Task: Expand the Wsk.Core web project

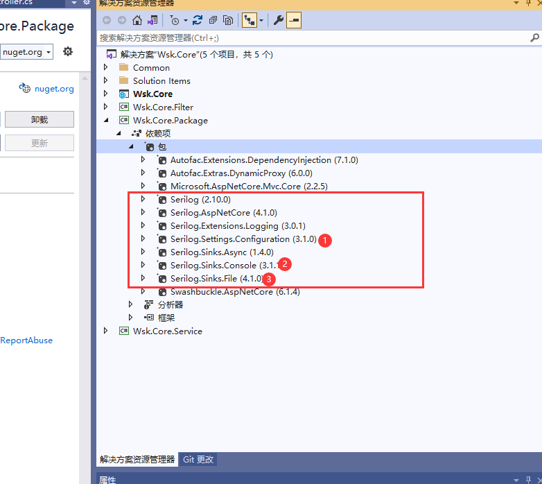Action: pos(106,94)
